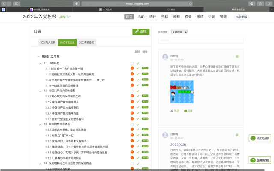Viewport: 274px width, 171px height.
Task: Open the menu icon on 20220331 post
Action: [237, 135]
